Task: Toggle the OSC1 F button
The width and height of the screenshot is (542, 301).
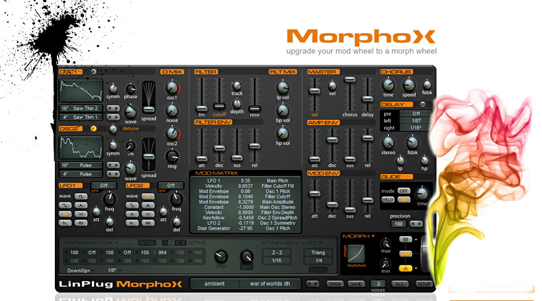Action: [93, 71]
